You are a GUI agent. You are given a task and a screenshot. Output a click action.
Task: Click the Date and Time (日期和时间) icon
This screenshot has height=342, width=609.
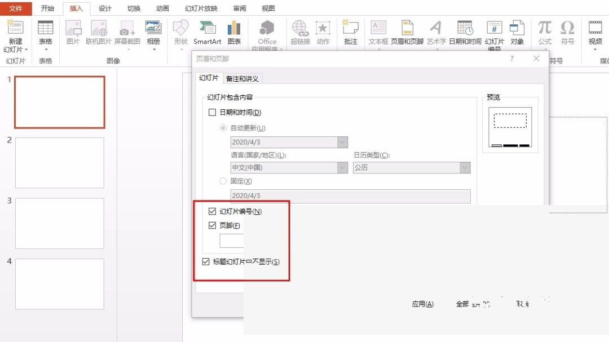(x=465, y=28)
